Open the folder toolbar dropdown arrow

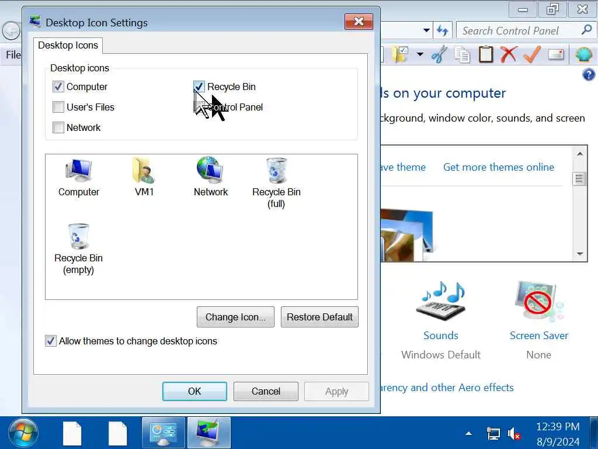[420, 54]
